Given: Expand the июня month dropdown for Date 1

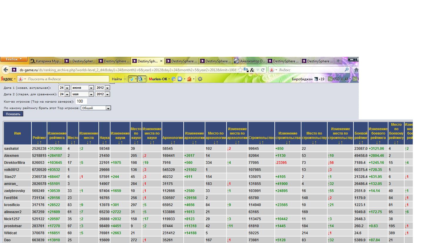Looking at the screenshot, I should [91, 88].
